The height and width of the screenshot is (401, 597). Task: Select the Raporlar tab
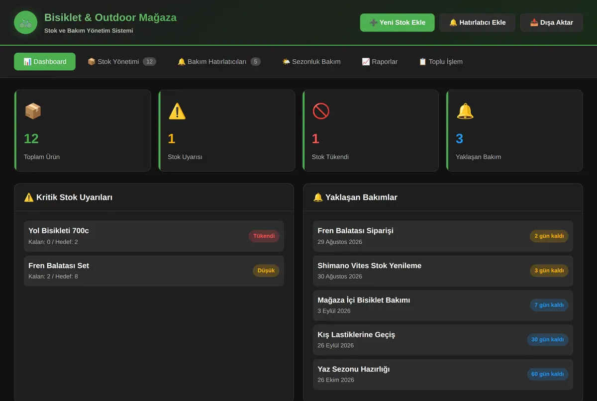point(380,62)
